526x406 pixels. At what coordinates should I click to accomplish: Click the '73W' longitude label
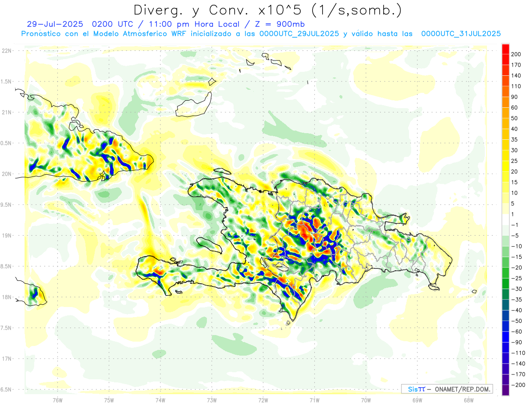coord(212,400)
